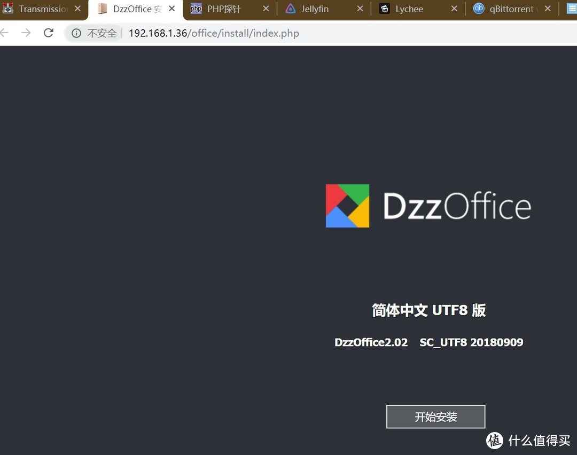This screenshot has width=577, height=455.
Task: Go forward with the browser arrow
Action: [x=26, y=33]
